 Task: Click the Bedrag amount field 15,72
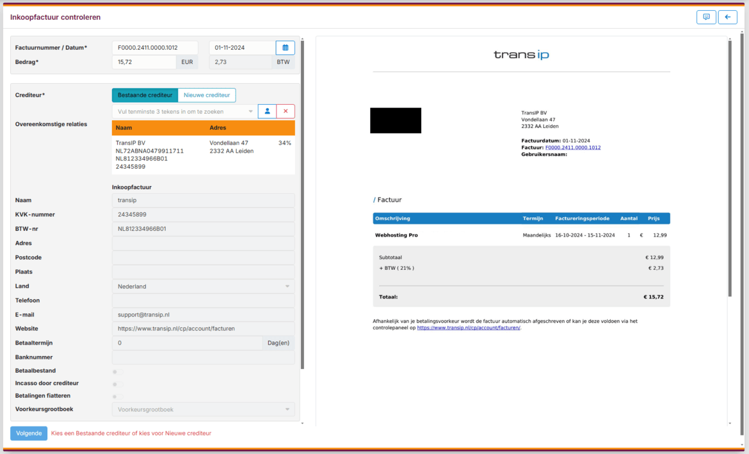[x=144, y=62]
